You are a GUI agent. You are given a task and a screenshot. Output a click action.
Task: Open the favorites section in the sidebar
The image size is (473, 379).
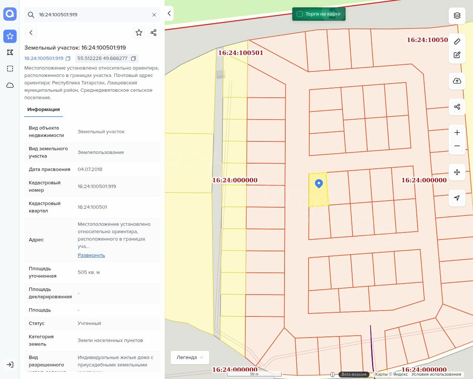point(10,36)
